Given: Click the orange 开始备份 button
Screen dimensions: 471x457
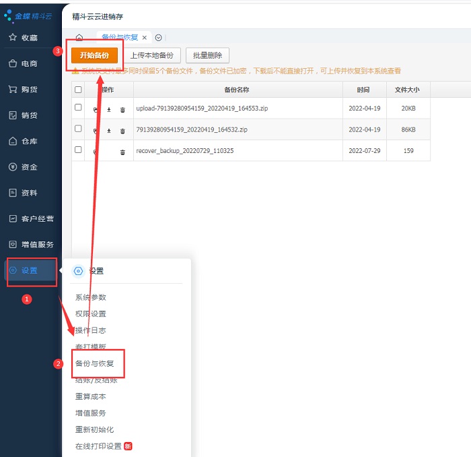Looking at the screenshot, I should click(x=94, y=55).
